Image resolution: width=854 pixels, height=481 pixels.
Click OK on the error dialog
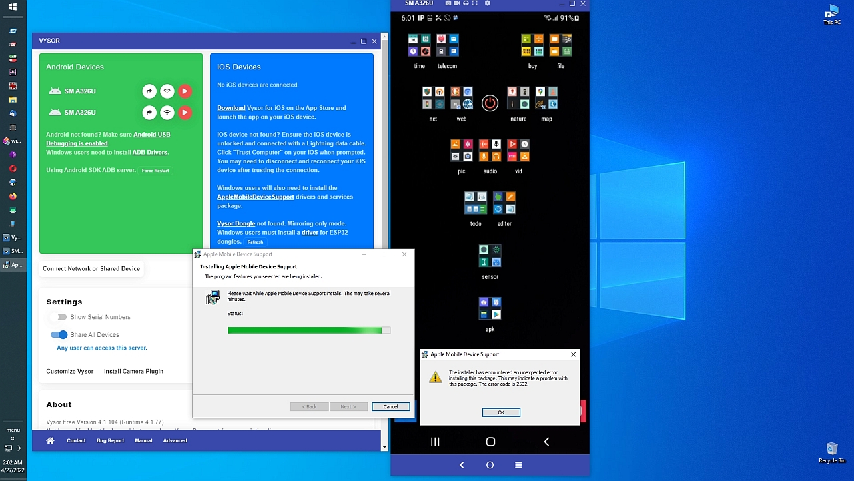tap(501, 412)
